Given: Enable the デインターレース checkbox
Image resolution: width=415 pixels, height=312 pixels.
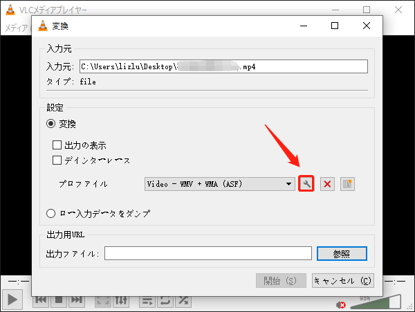Looking at the screenshot, I should click(57, 160).
